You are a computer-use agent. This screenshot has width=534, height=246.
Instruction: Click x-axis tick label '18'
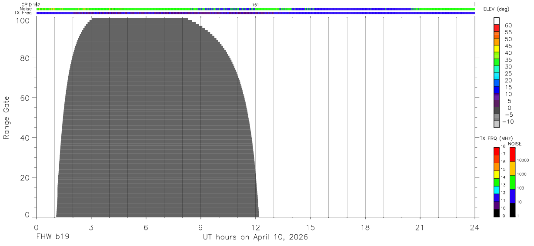point(365,227)
